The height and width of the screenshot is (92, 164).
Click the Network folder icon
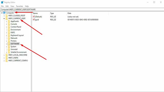(x=9, y=38)
